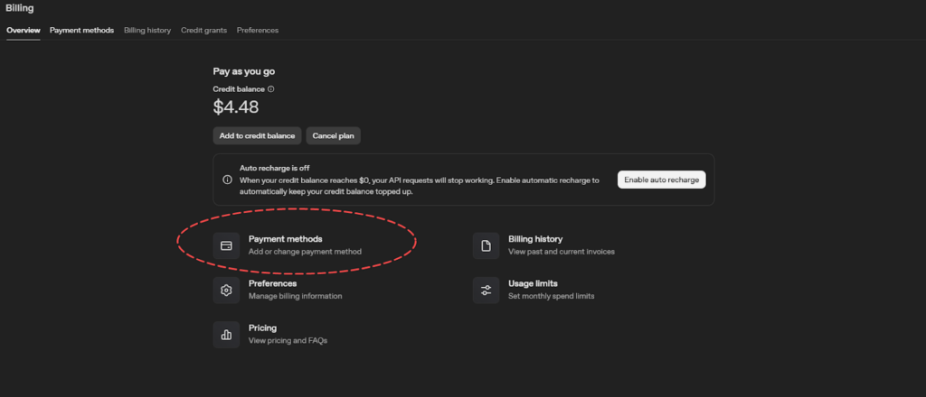Switch to the Overview tab
This screenshot has width=926, height=397.
point(23,31)
